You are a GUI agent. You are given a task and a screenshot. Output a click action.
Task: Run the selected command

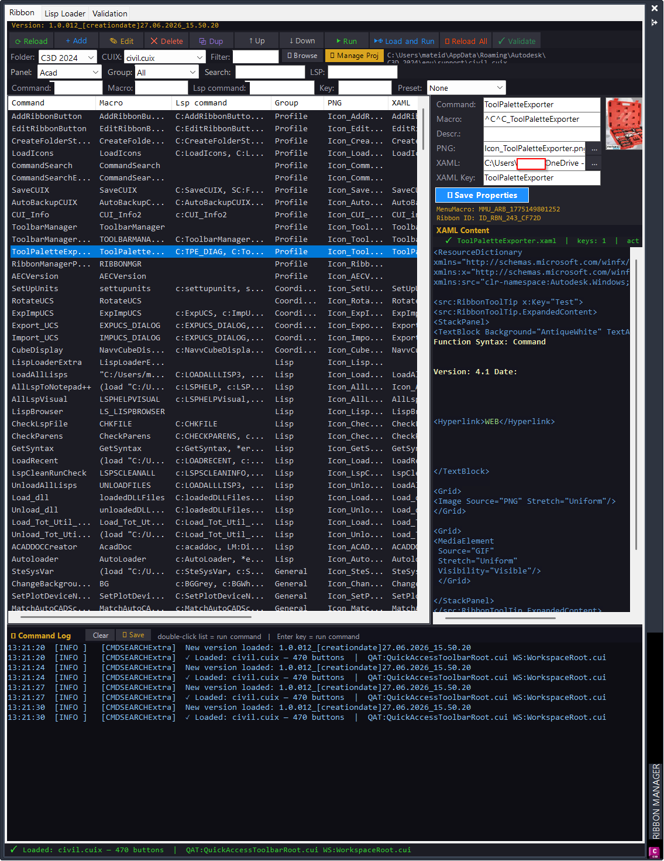click(346, 41)
